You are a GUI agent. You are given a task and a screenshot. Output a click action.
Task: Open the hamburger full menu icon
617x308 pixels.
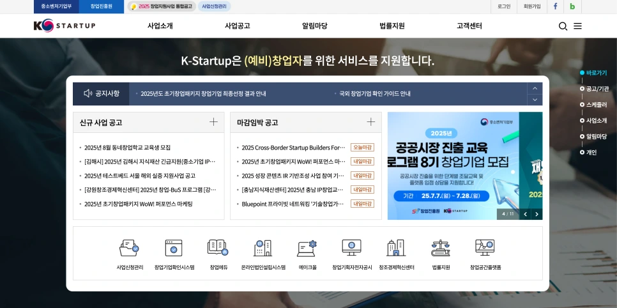pos(577,26)
